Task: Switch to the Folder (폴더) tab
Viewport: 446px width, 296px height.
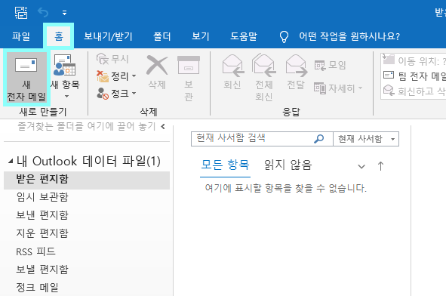Action: point(162,36)
